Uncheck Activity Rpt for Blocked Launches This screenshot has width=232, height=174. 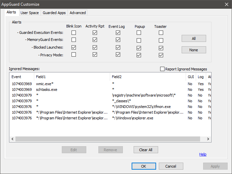point(95,47)
